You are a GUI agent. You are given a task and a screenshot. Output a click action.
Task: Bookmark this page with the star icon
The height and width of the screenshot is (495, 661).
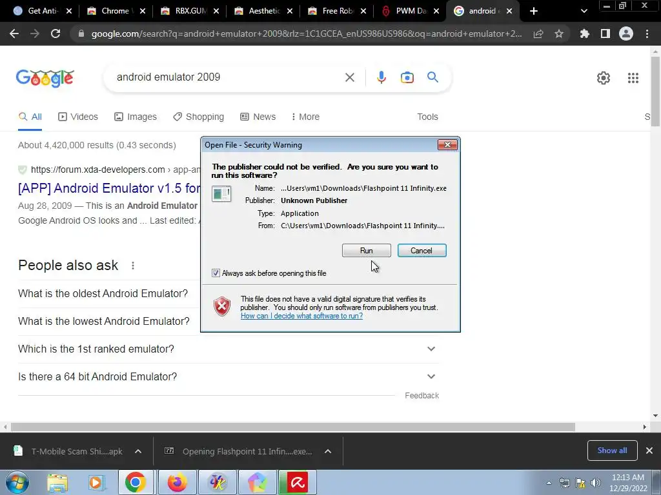click(559, 34)
